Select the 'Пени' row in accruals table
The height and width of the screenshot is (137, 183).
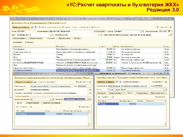coord(92,65)
